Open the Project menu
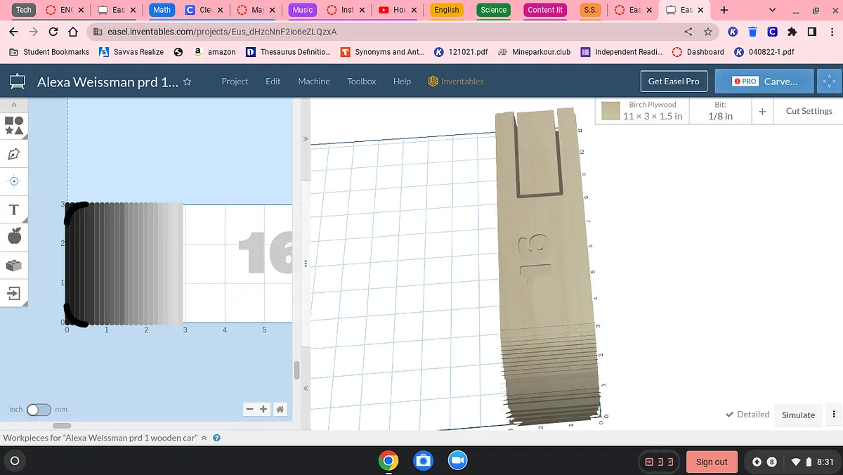 click(x=235, y=82)
